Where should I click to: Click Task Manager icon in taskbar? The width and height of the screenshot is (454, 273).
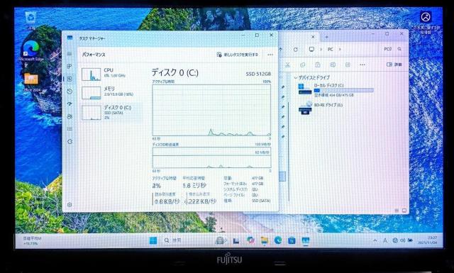[306, 240]
